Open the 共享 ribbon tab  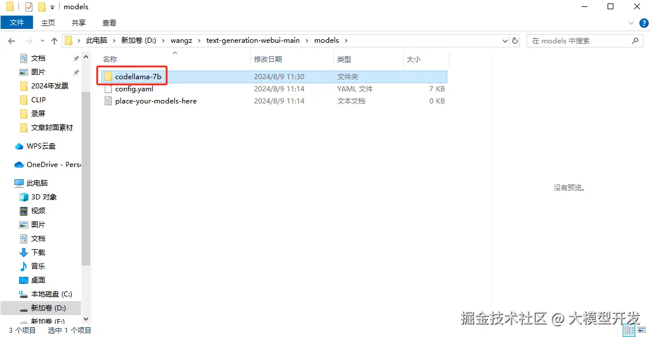tap(78, 23)
